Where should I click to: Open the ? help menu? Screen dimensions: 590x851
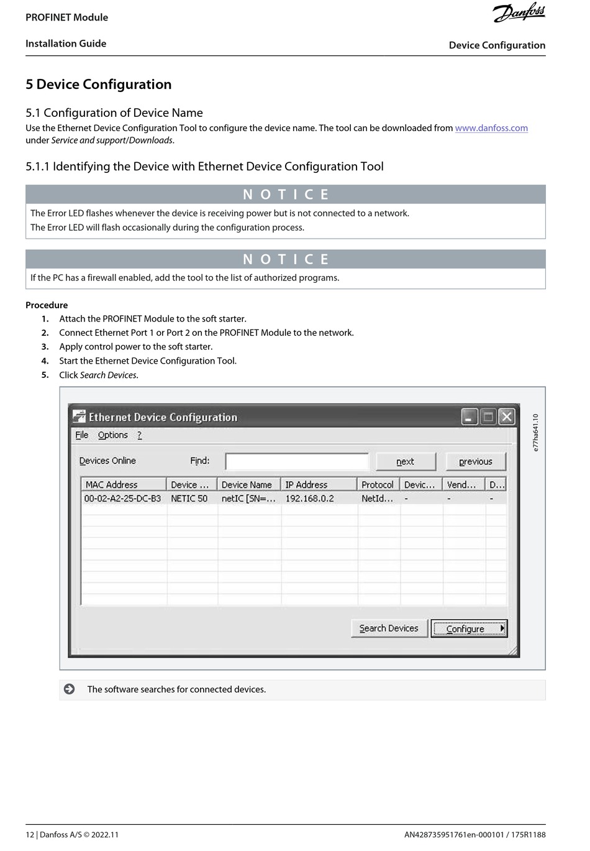(x=140, y=435)
